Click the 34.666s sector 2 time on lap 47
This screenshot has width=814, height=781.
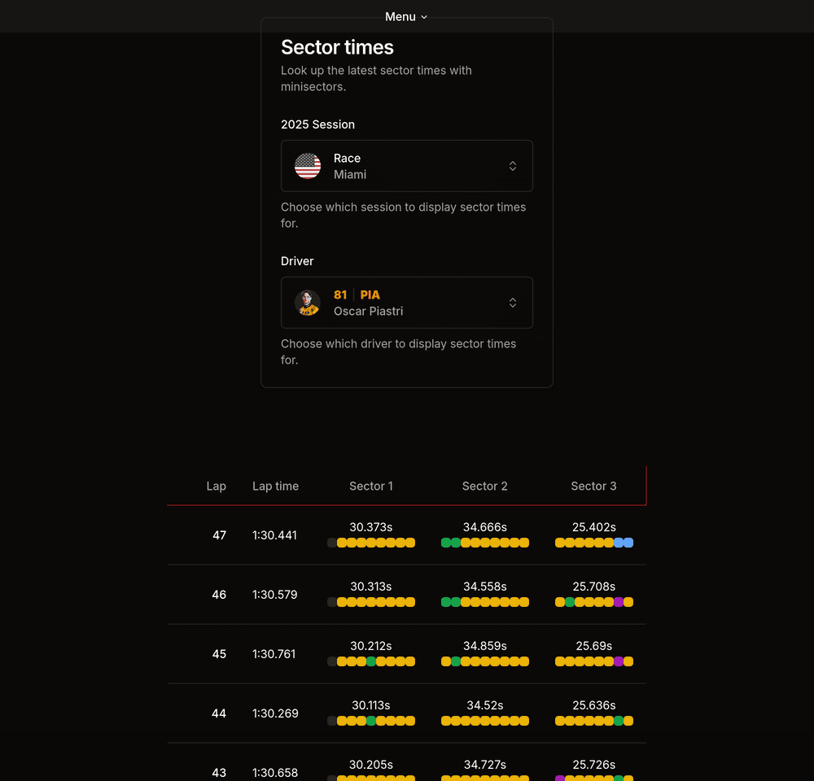484,527
